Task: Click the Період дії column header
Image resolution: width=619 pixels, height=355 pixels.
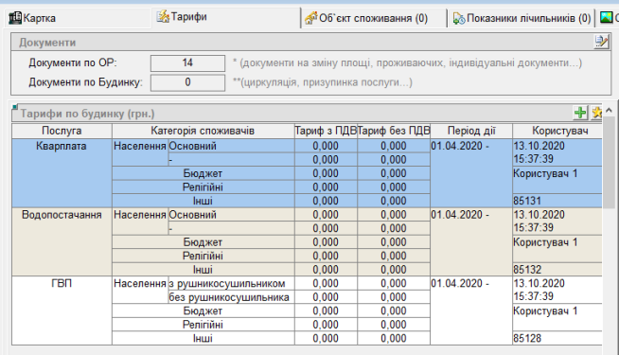Action: pyautogui.click(x=471, y=131)
